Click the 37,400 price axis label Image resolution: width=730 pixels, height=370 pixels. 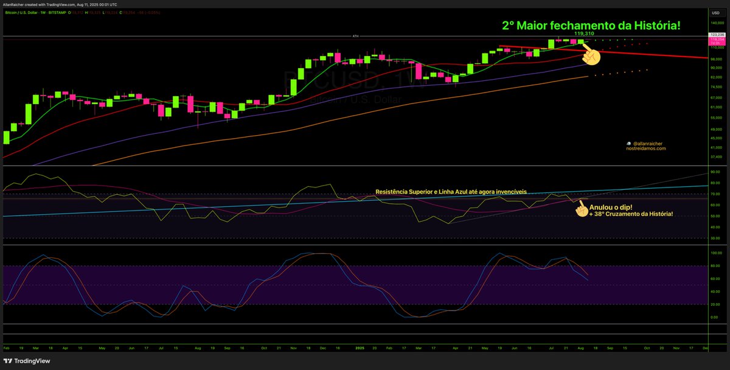tap(715, 156)
